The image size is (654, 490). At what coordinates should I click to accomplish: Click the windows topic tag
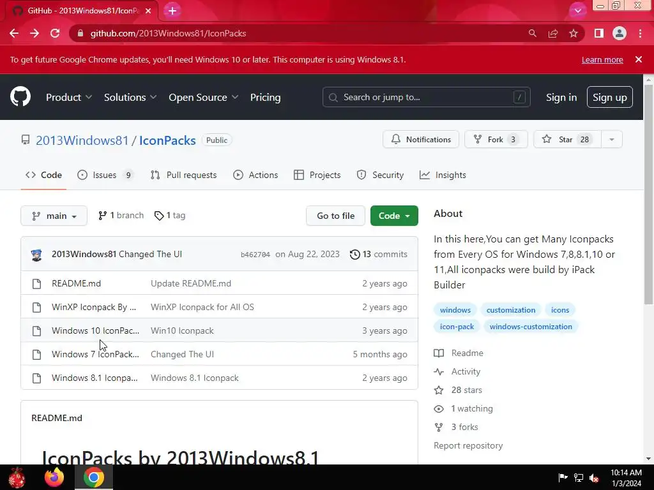[x=455, y=310]
